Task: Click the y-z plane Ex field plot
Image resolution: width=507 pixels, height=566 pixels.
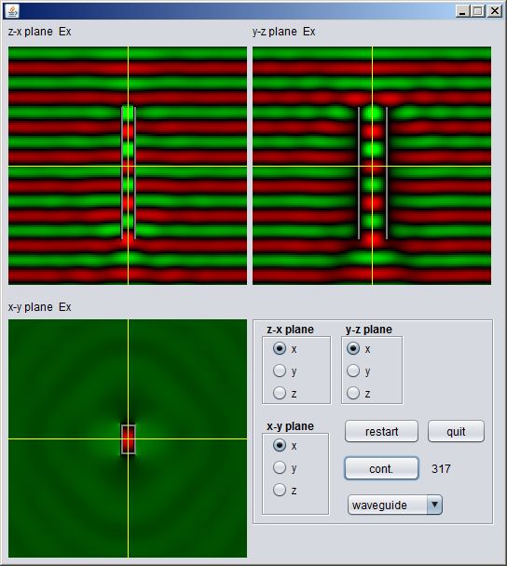Action: 372,166
